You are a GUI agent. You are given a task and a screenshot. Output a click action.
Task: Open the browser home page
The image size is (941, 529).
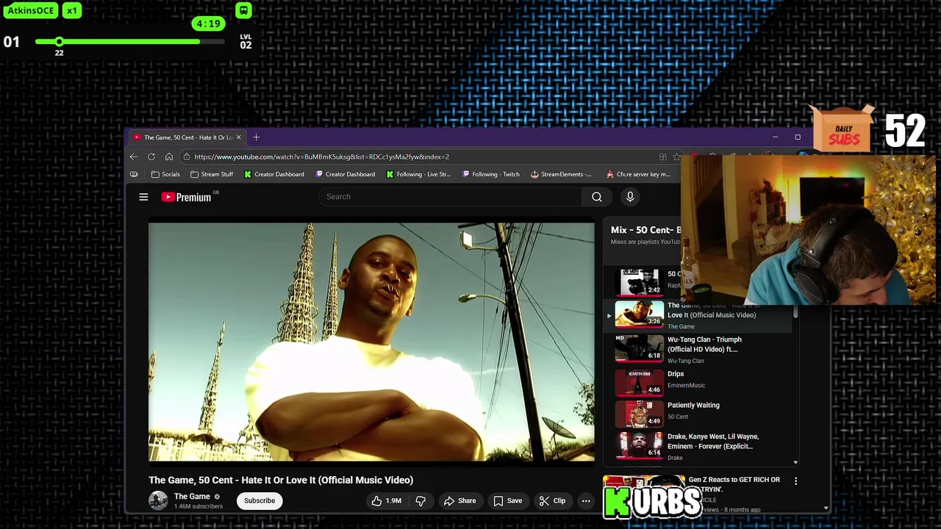(169, 156)
